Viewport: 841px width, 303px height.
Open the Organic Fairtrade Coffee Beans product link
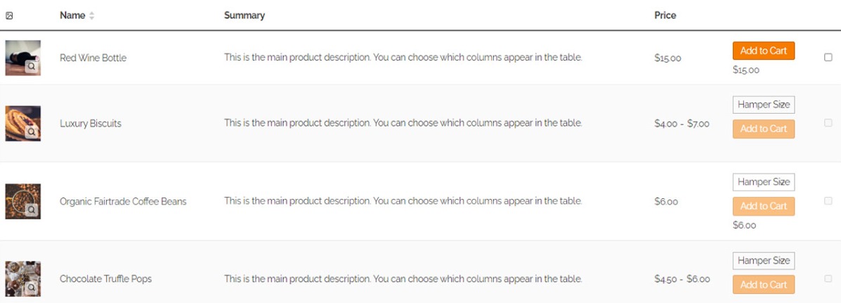point(123,202)
